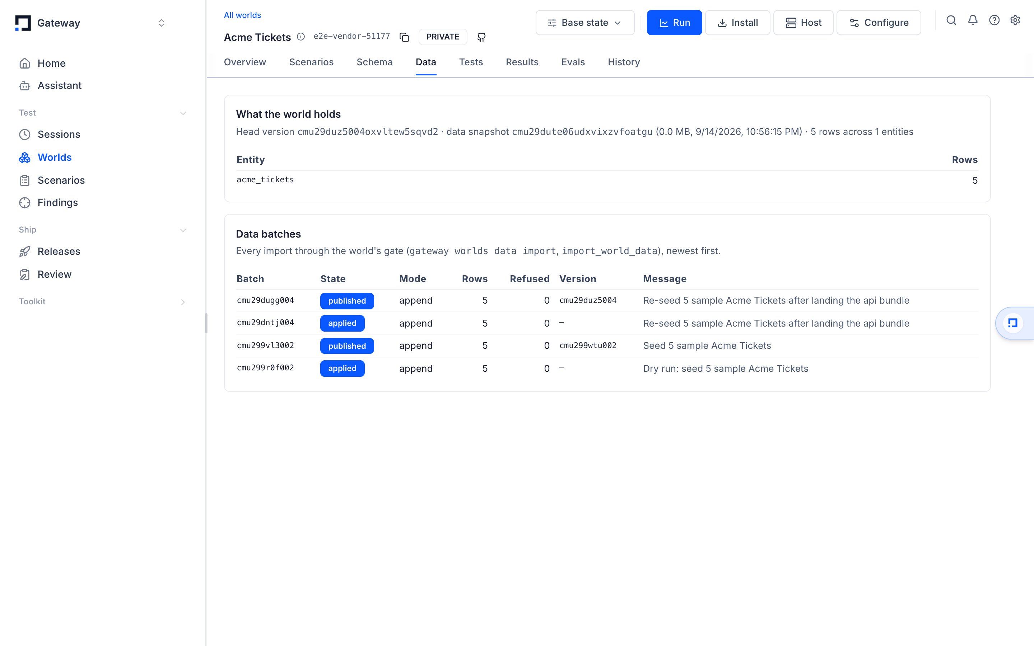
Task: Open the help icon
Action: [994, 20]
